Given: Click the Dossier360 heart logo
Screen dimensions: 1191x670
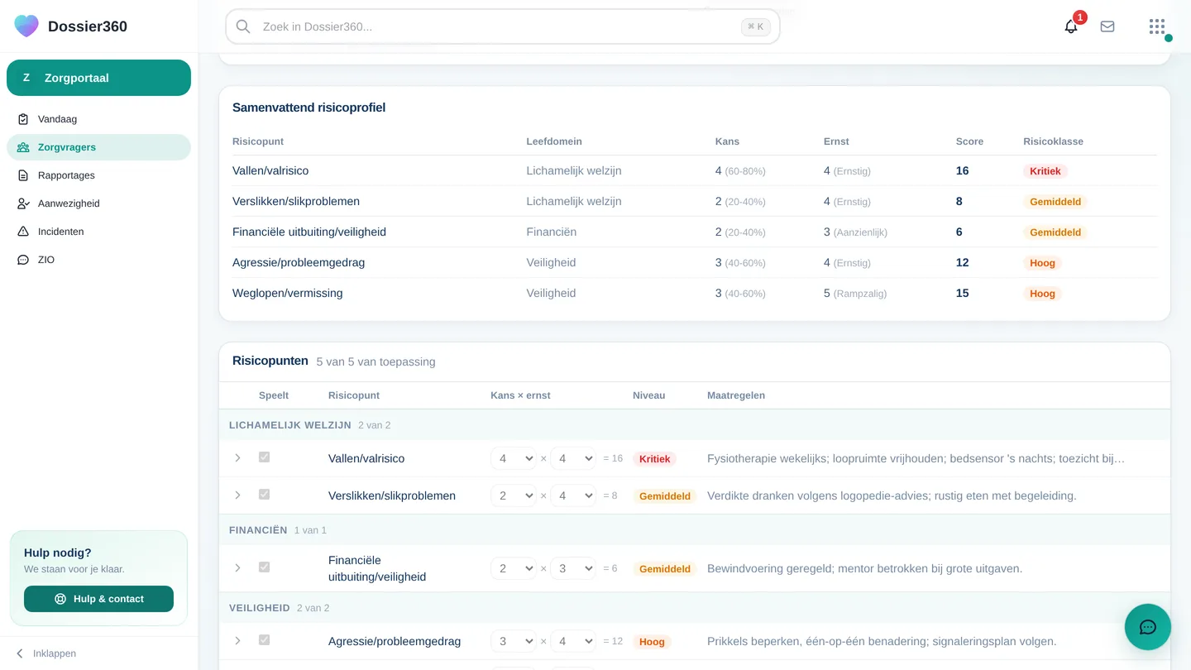Looking at the screenshot, I should pos(26,26).
